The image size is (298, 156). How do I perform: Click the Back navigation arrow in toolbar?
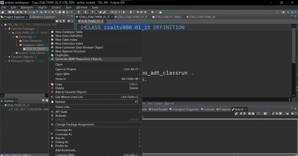(145, 12)
